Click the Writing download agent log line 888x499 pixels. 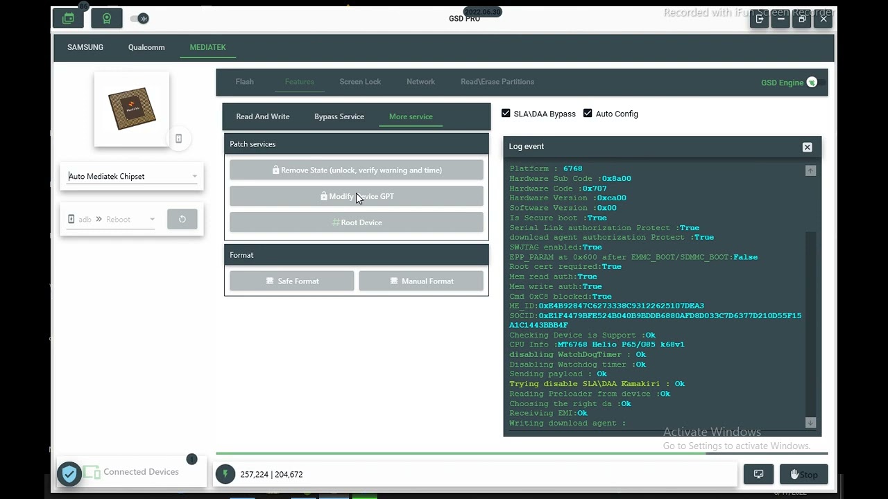[x=567, y=423]
